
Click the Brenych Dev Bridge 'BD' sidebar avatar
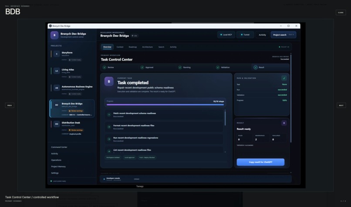pos(57,105)
